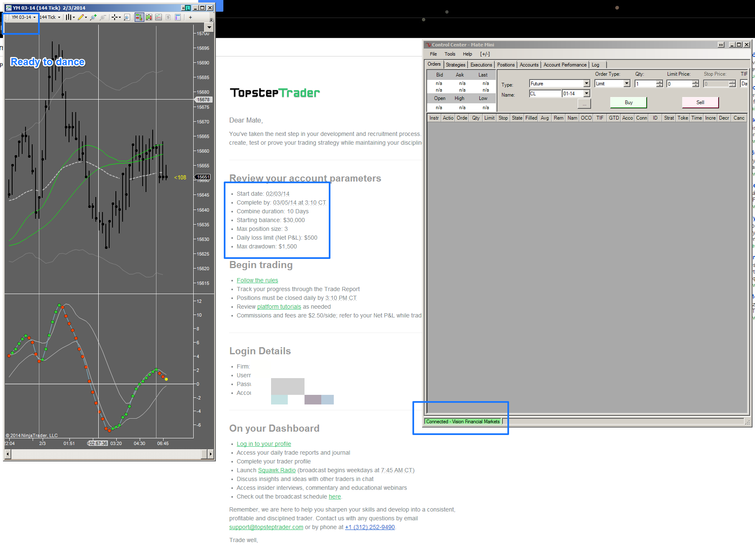Click the Limit Price input field
This screenshot has height=545, width=755.
[x=679, y=84]
